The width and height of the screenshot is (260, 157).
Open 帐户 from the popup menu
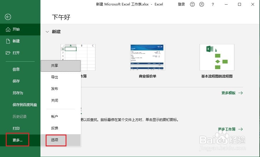click(x=61, y=116)
